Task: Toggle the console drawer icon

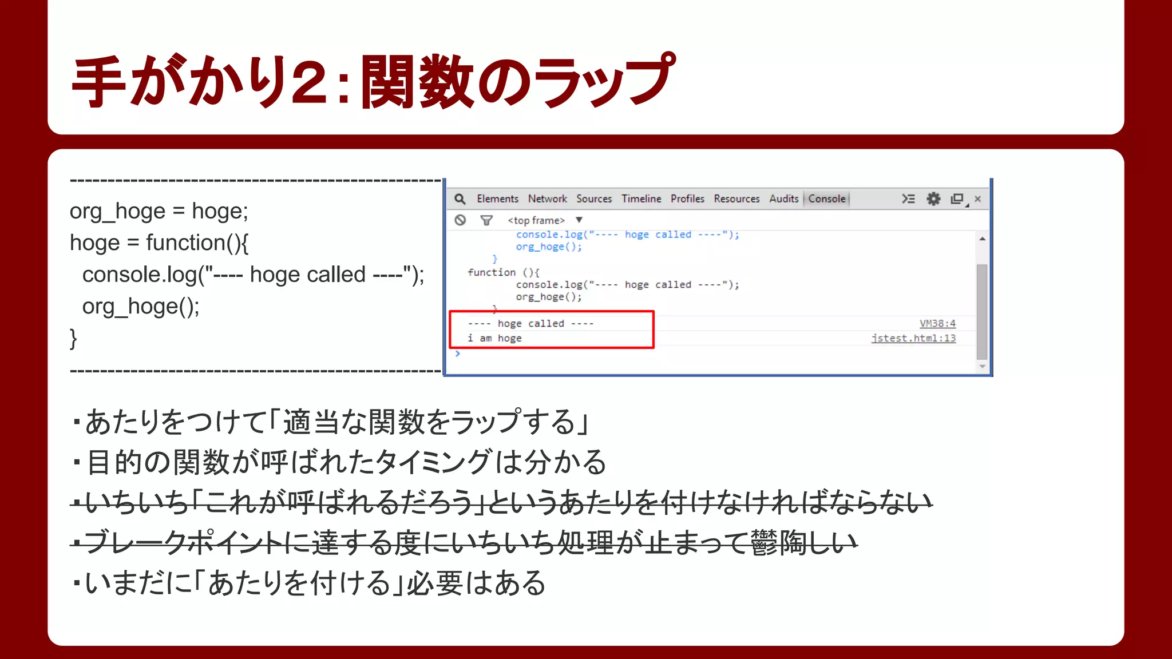Action: pos(908,199)
